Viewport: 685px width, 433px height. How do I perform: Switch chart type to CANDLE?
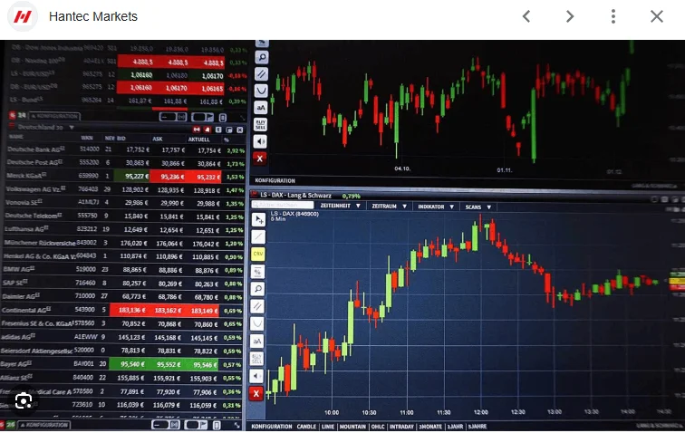(x=306, y=427)
